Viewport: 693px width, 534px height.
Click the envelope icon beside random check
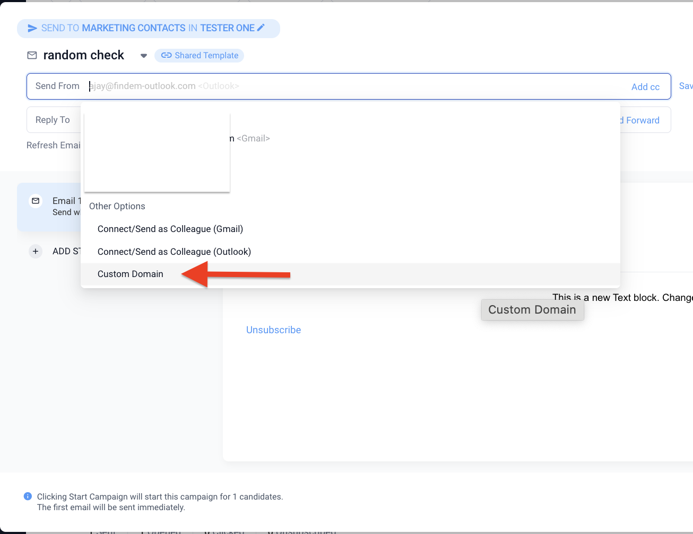point(32,55)
